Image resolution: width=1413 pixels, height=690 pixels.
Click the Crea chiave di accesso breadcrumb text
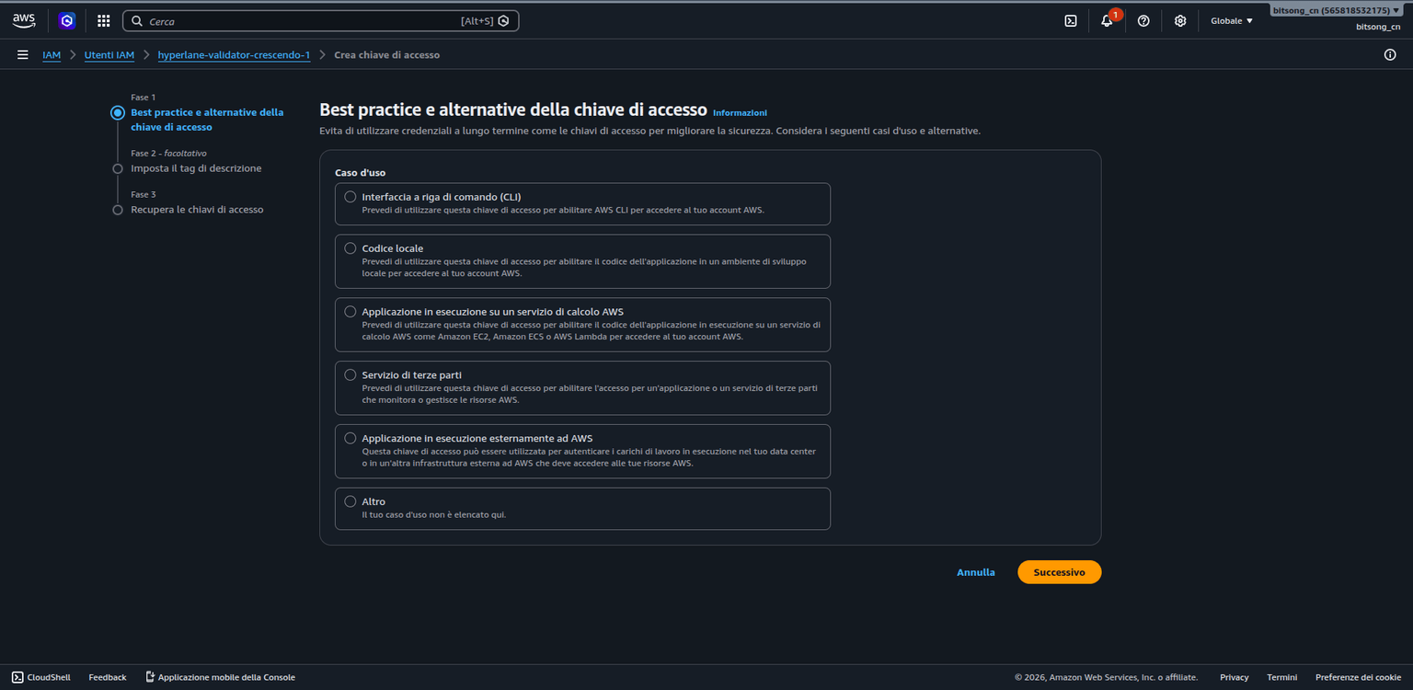[387, 55]
